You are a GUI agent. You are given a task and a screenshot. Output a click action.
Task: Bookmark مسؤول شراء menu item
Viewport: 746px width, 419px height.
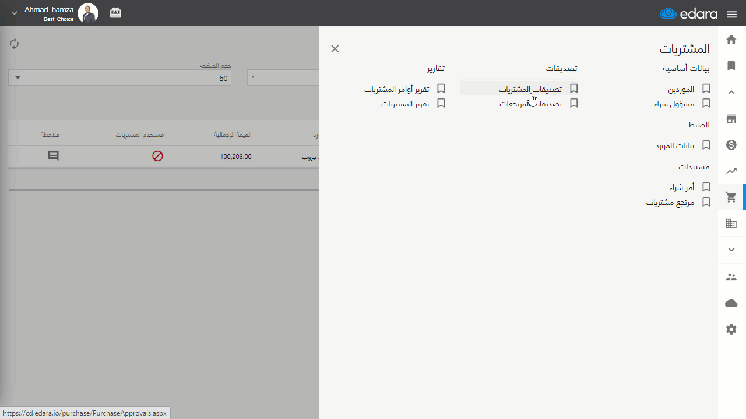[706, 103]
